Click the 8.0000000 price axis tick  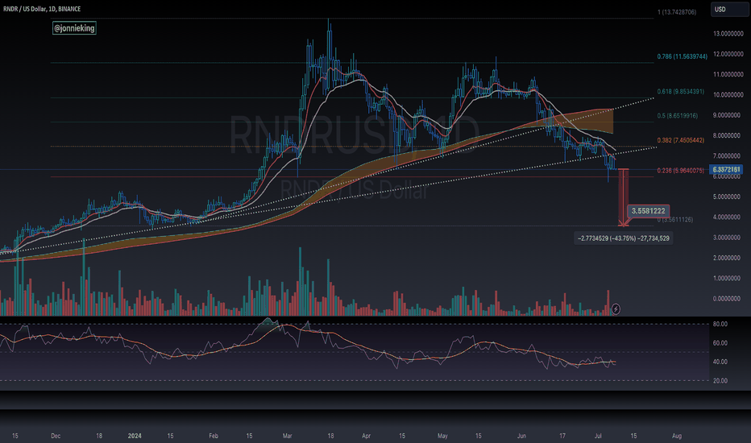[728, 135]
